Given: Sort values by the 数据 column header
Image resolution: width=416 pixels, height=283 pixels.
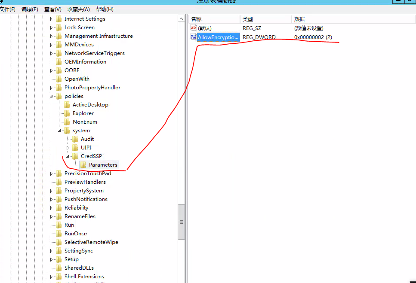Looking at the screenshot, I should tap(353, 19).
